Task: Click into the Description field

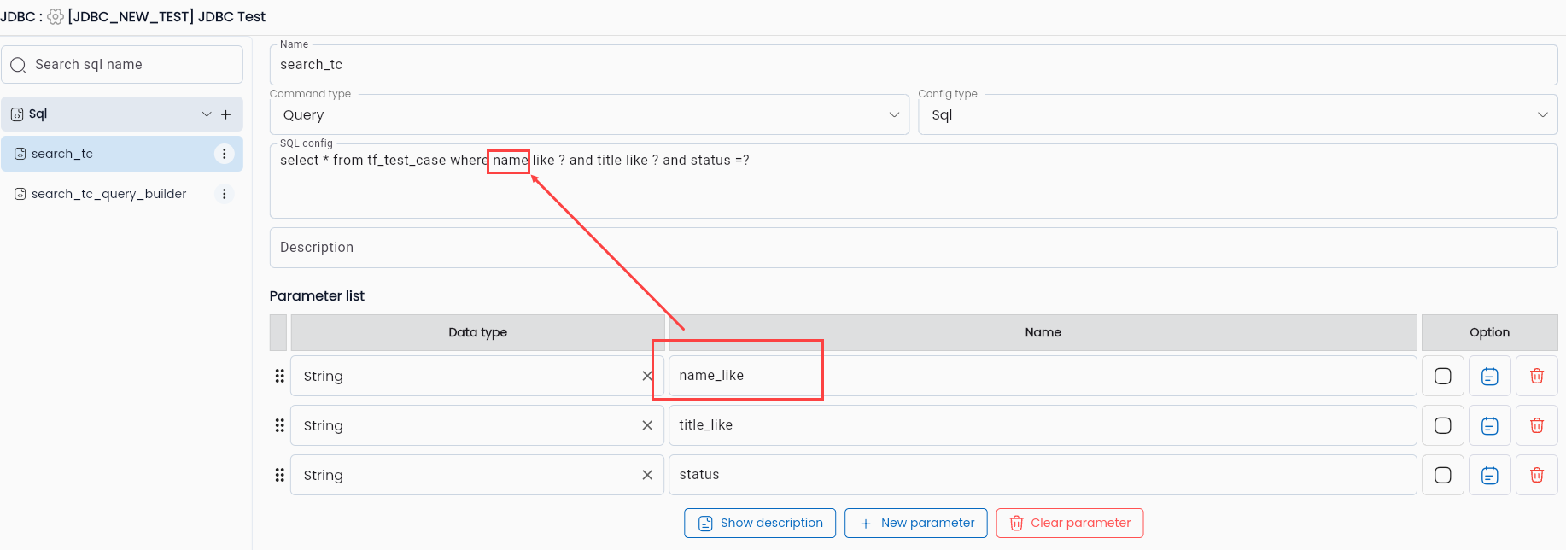Action: click(x=914, y=248)
